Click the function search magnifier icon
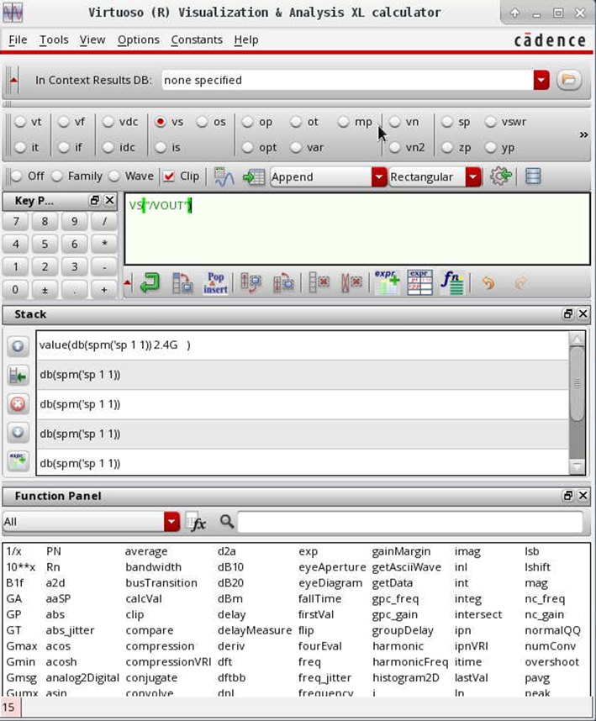This screenshot has width=596, height=721. 226,522
